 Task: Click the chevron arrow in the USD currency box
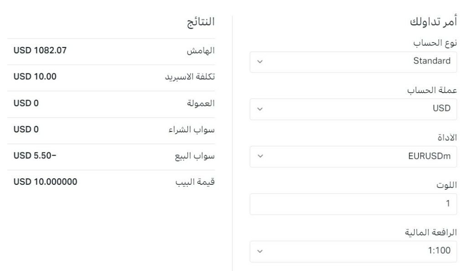coord(260,109)
